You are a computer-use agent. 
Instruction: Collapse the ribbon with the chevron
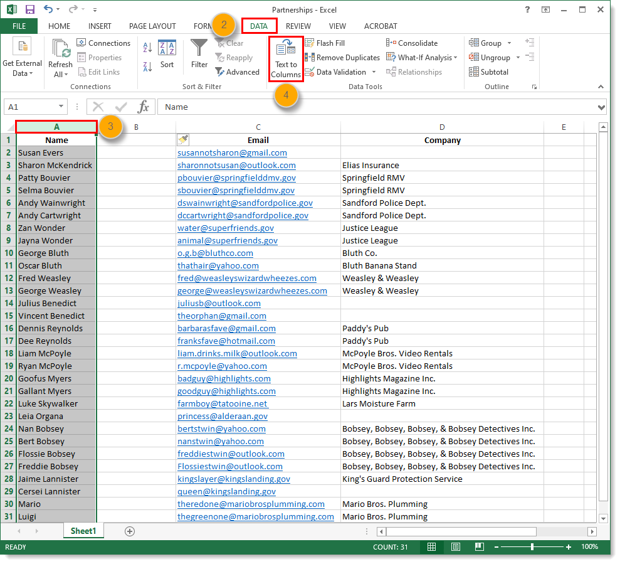coord(601,87)
